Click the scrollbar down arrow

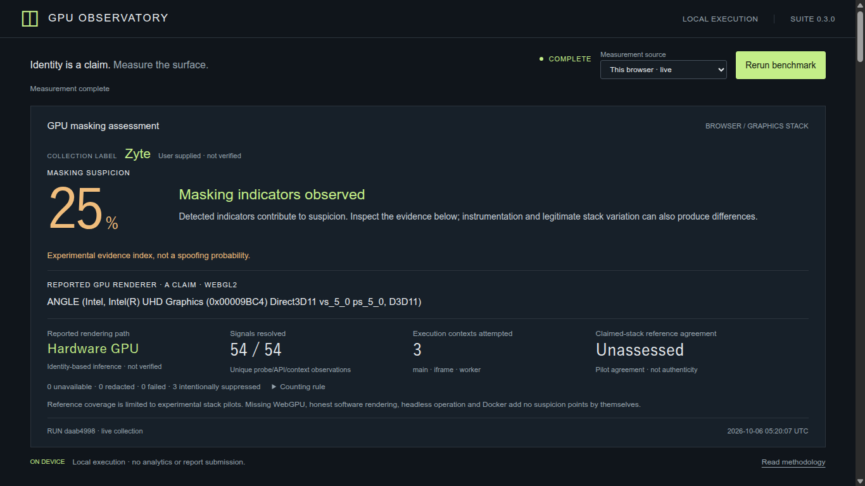(x=860, y=481)
